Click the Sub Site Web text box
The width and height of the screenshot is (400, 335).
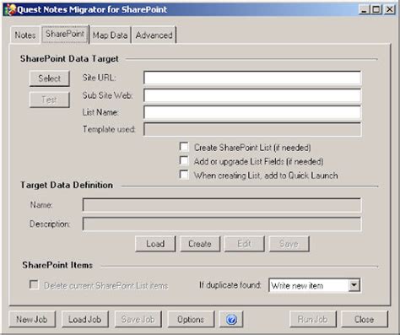tap(252, 95)
